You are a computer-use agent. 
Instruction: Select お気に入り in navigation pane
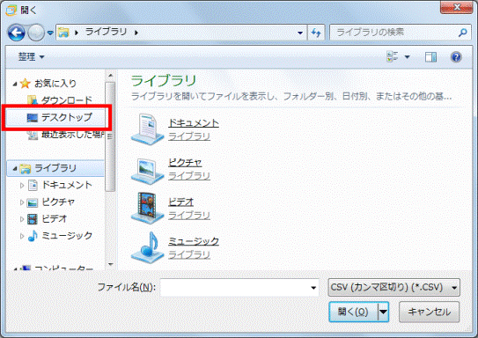(55, 84)
